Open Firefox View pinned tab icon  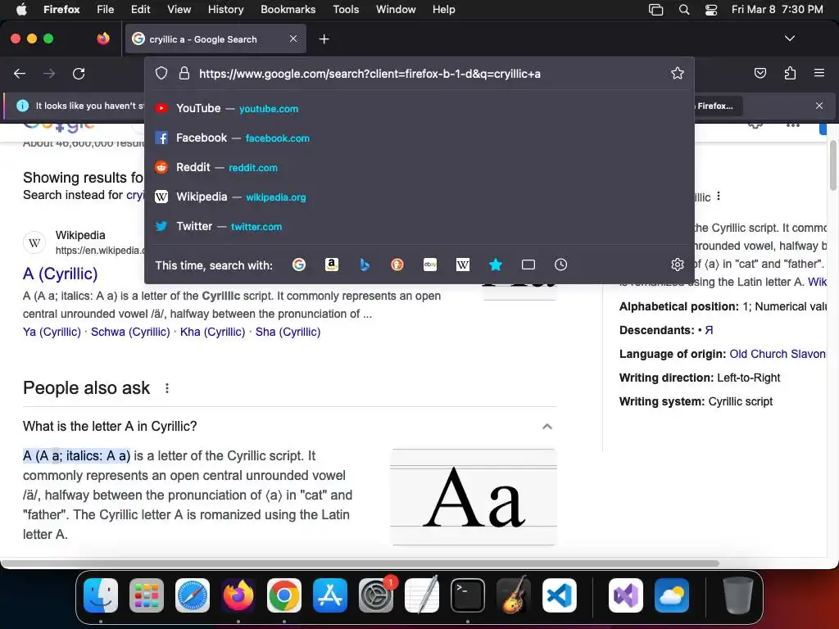tap(103, 38)
